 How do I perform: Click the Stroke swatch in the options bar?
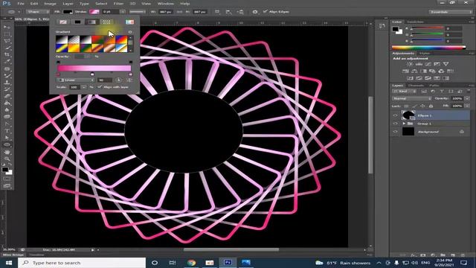click(x=94, y=12)
